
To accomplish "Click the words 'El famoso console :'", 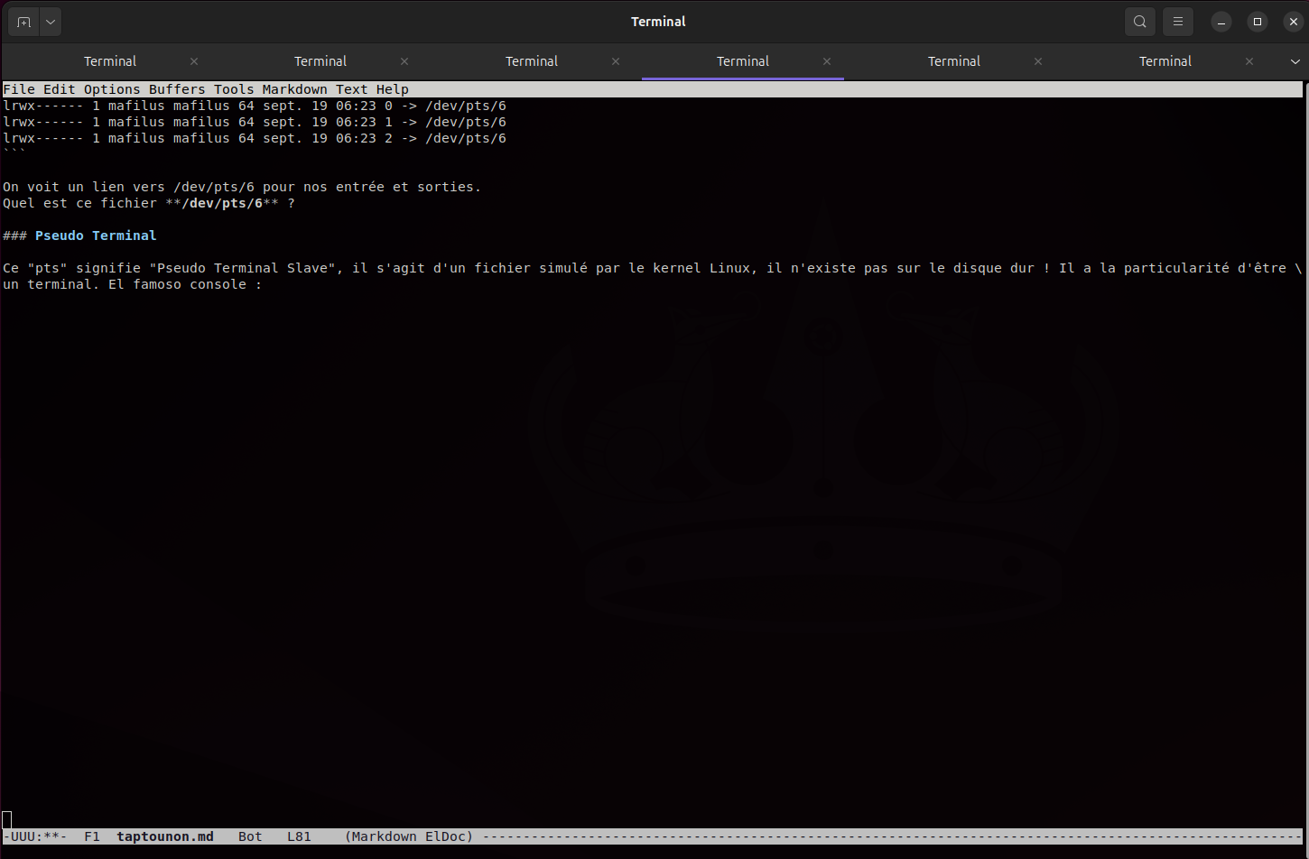I will 185,284.
